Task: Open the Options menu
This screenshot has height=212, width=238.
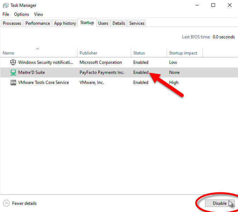Action: click(x=22, y=14)
